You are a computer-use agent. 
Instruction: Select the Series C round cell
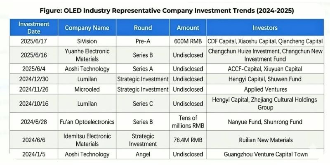point(143,103)
